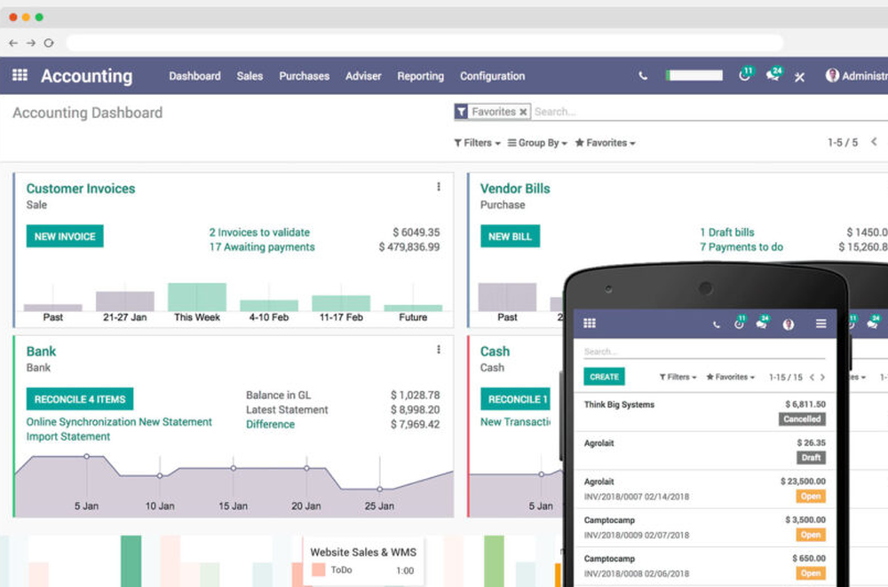This screenshot has height=587, width=888.
Task: Switch to the Reporting menu
Action: [x=420, y=76]
